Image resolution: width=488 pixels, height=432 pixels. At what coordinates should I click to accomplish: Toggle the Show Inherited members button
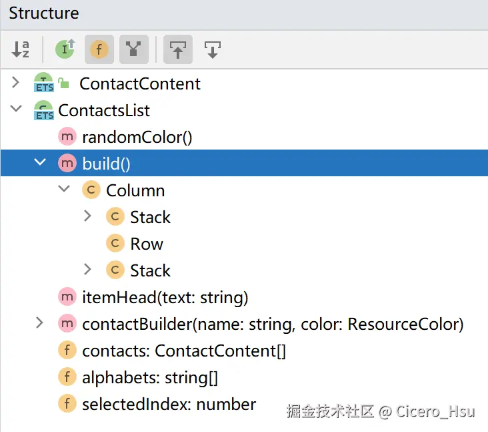pyautogui.click(x=65, y=49)
